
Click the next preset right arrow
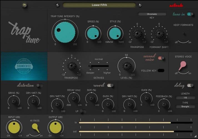[x=140, y=5]
